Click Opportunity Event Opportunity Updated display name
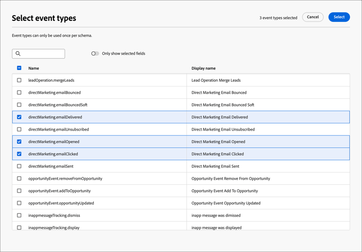 pyautogui.click(x=226, y=203)
